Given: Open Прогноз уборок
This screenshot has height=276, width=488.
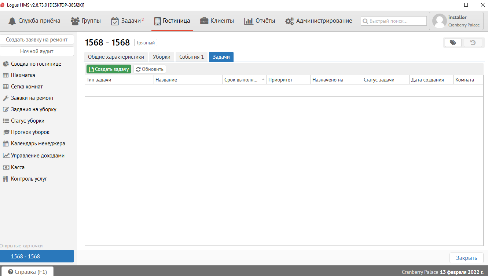Looking at the screenshot, I should tap(30, 132).
